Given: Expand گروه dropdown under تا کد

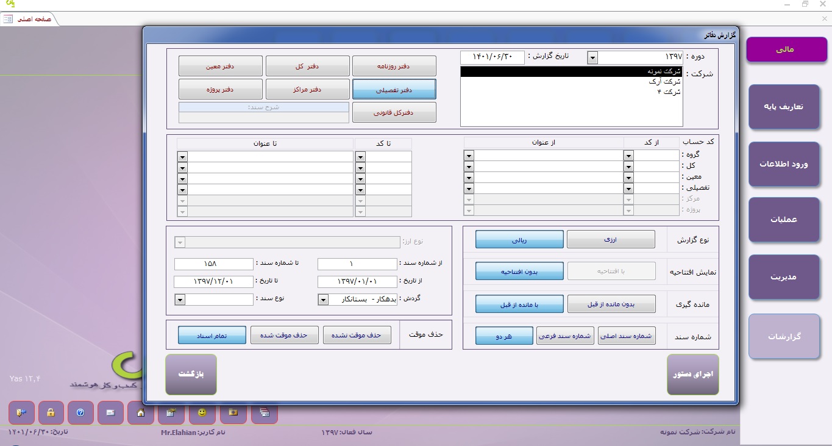Looking at the screenshot, I should pyautogui.click(x=360, y=157).
